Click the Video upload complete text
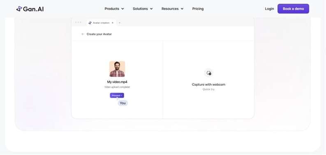This screenshot has height=155, width=326. (x=117, y=87)
